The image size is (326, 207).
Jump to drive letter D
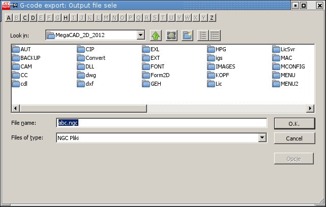[x=33, y=18]
